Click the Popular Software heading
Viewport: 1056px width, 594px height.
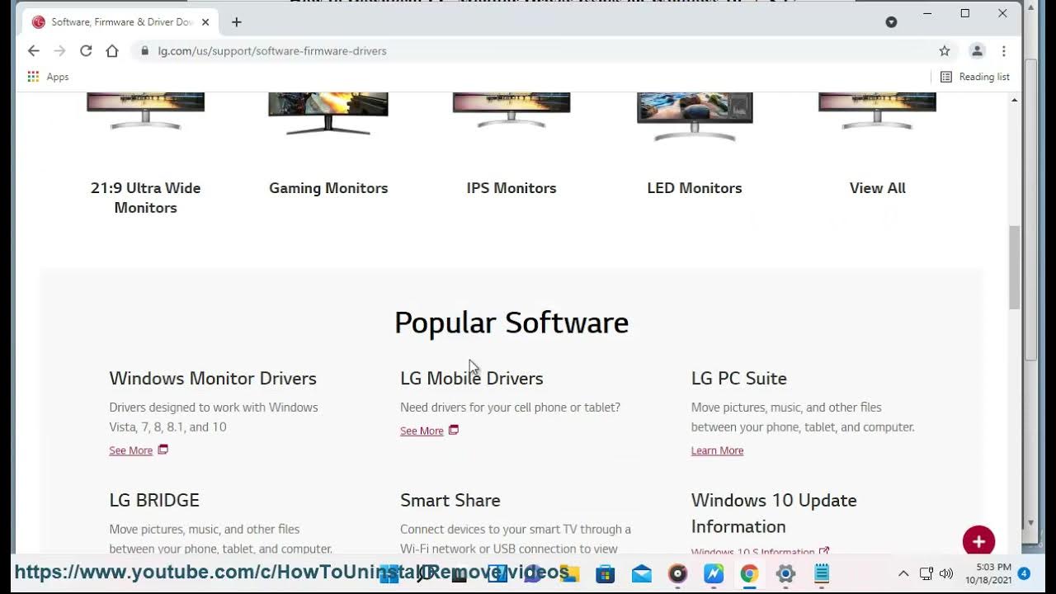(x=511, y=323)
